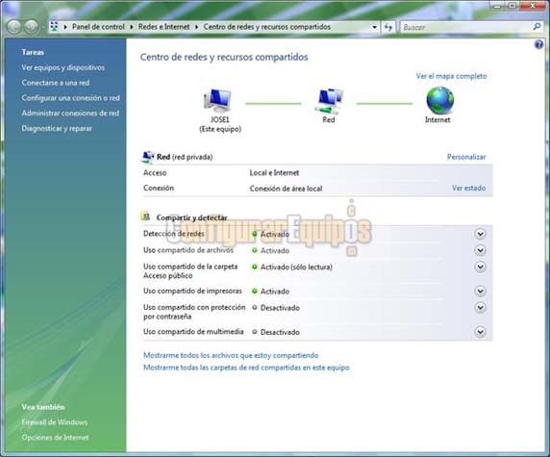The height and width of the screenshot is (457, 550).
Task: Click the back navigation arrow
Action: coord(14,27)
